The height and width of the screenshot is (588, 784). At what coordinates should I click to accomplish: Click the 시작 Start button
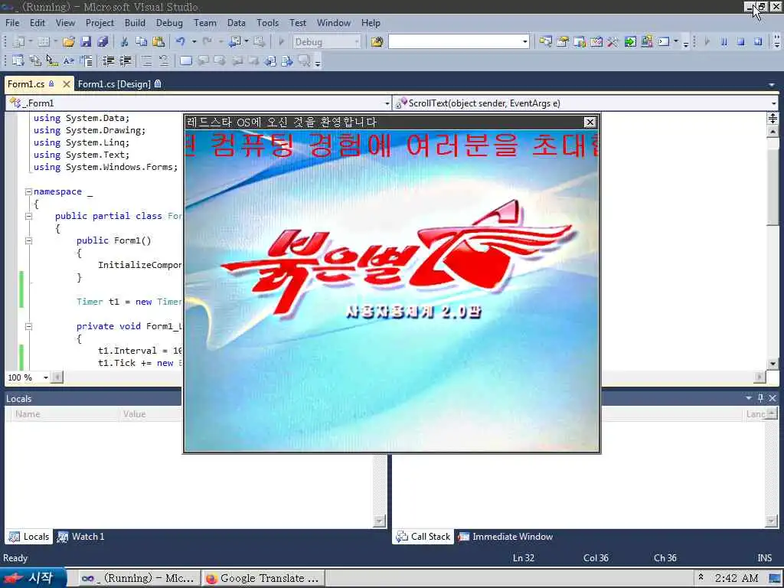[32, 578]
